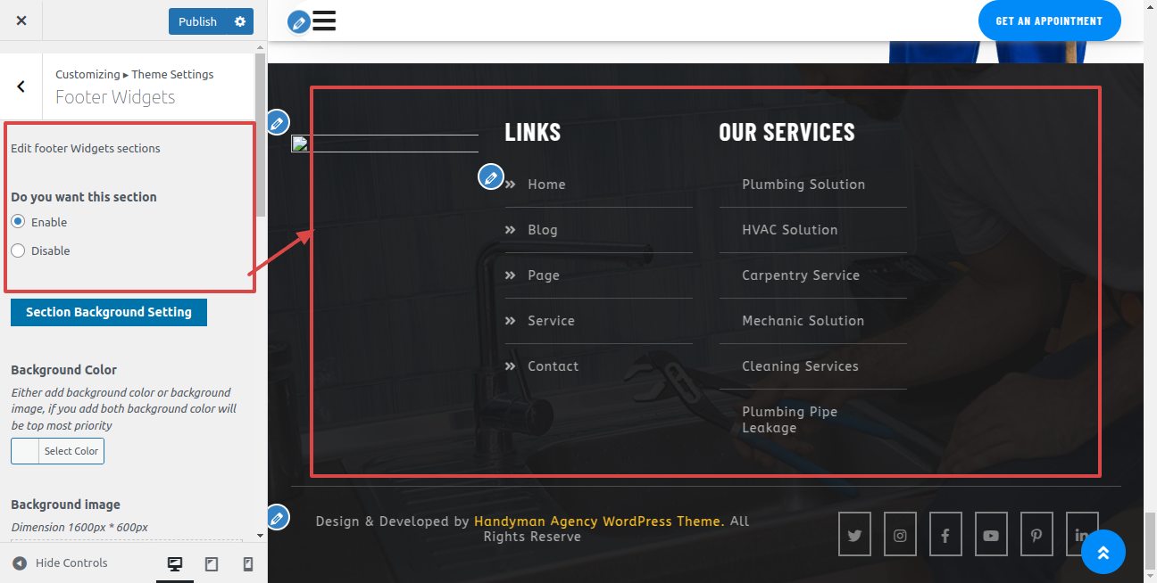Open the Blog footer link

pos(543,230)
